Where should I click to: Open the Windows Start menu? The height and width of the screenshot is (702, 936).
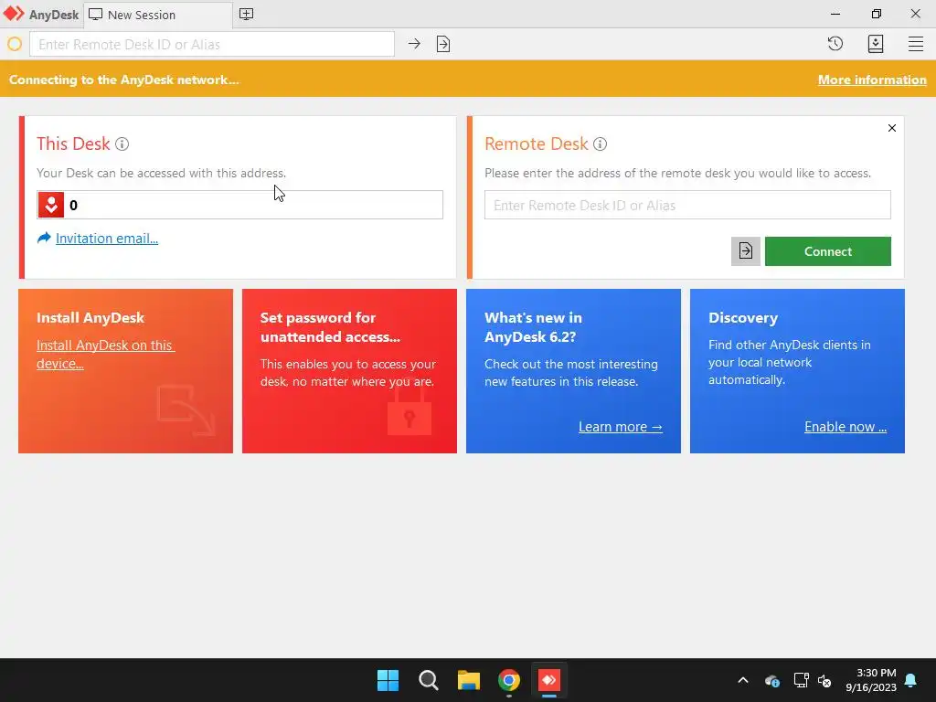(x=388, y=680)
